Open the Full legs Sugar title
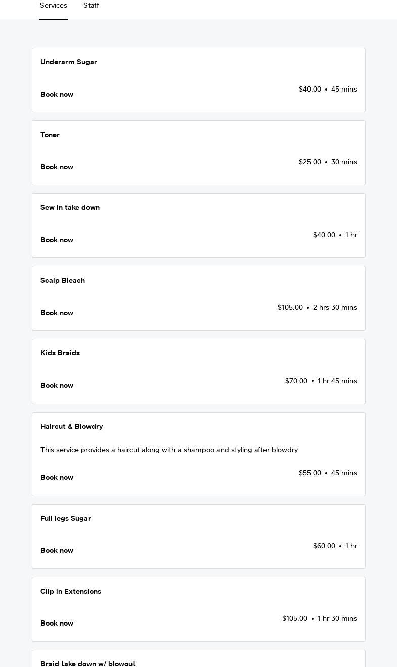The height and width of the screenshot is (667, 397). tap(66, 519)
